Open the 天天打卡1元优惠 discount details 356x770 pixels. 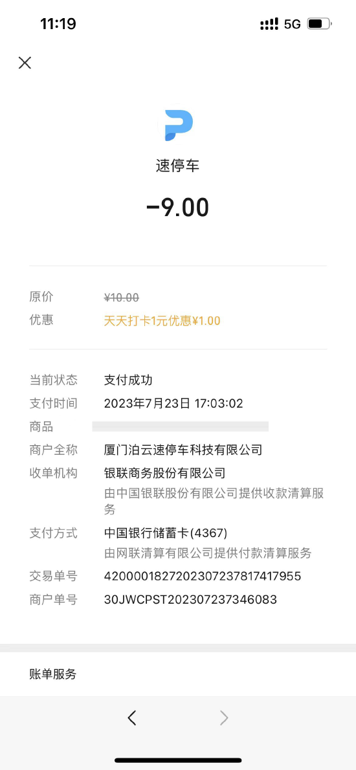(162, 321)
